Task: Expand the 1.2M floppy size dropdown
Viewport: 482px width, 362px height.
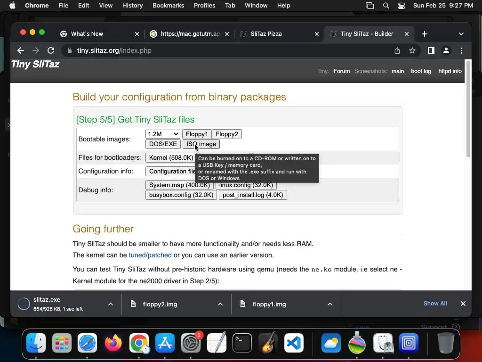Action: point(162,134)
